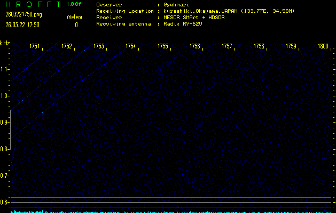Click the 1.0.0f version number
336x213 pixels.
click(x=74, y=4)
